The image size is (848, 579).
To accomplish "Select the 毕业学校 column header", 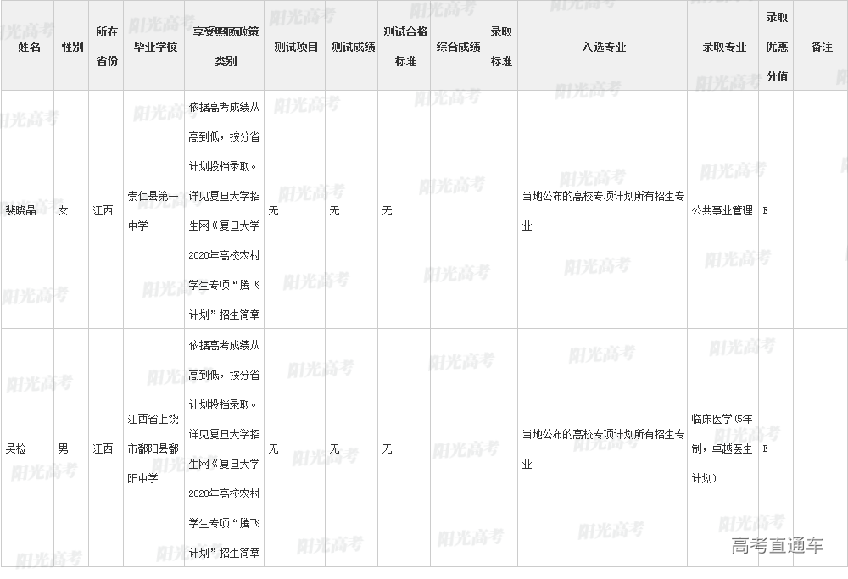I will (x=155, y=47).
